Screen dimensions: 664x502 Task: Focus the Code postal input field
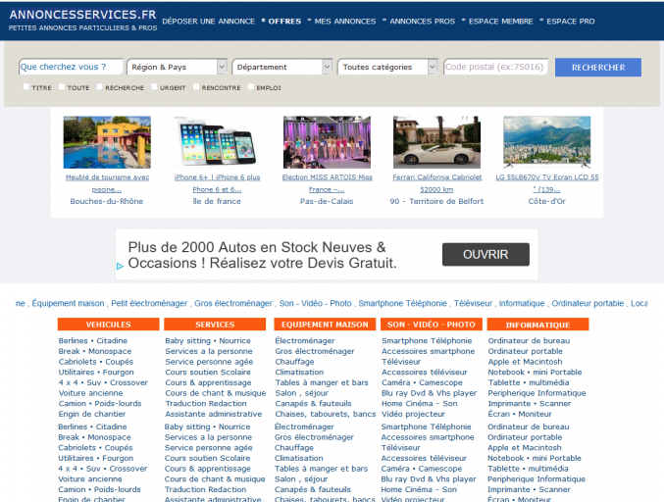click(x=495, y=68)
